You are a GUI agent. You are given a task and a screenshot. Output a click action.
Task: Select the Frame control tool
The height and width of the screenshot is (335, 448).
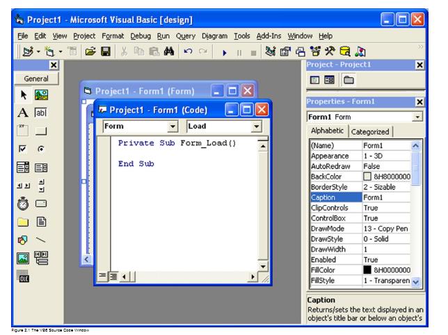click(23, 131)
